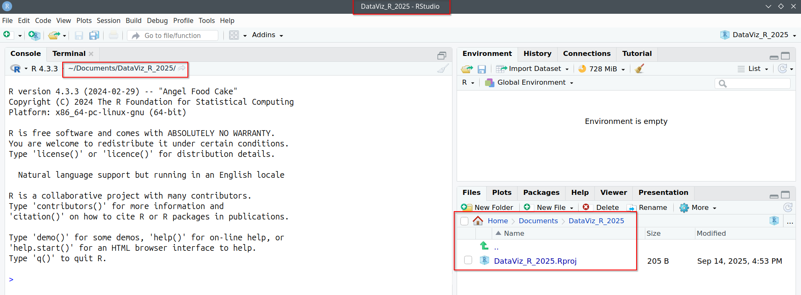Expand the 728 MiB memory dropdown

click(x=623, y=70)
